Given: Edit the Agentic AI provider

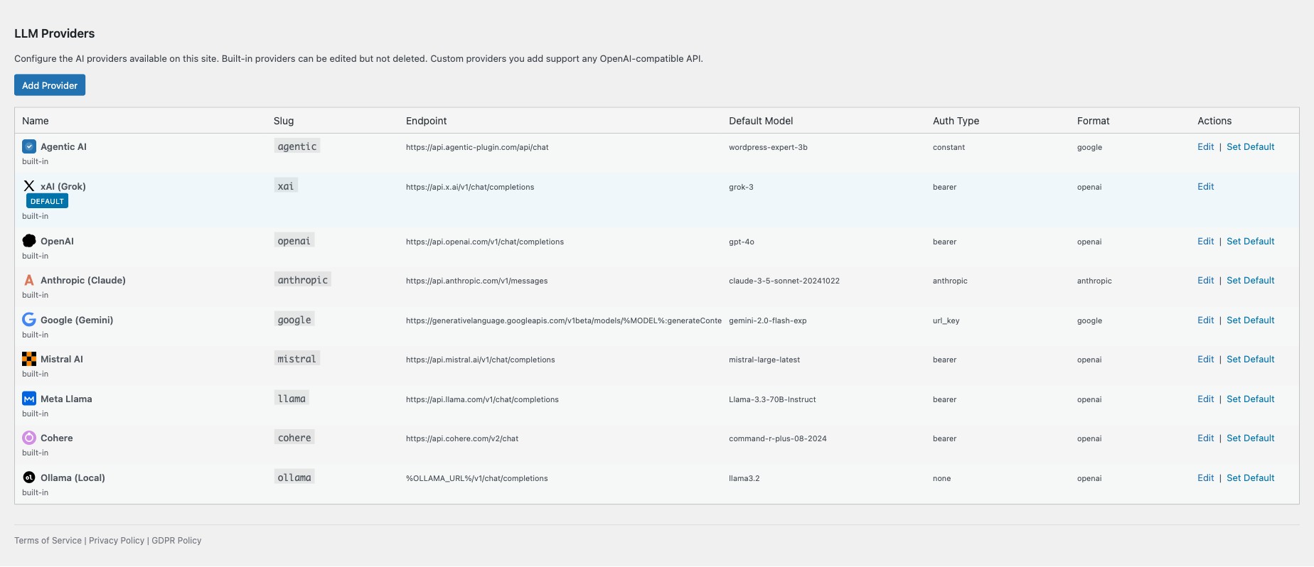Looking at the screenshot, I should pos(1205,146).
